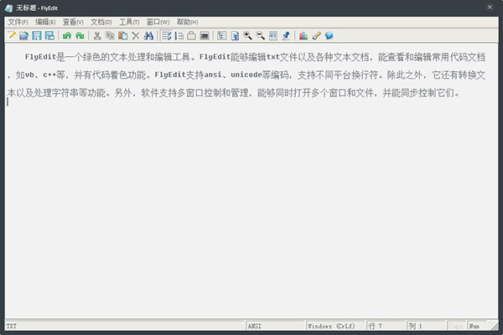Click the page icon before zoom in
503x335 pixels.
point(235,35)
